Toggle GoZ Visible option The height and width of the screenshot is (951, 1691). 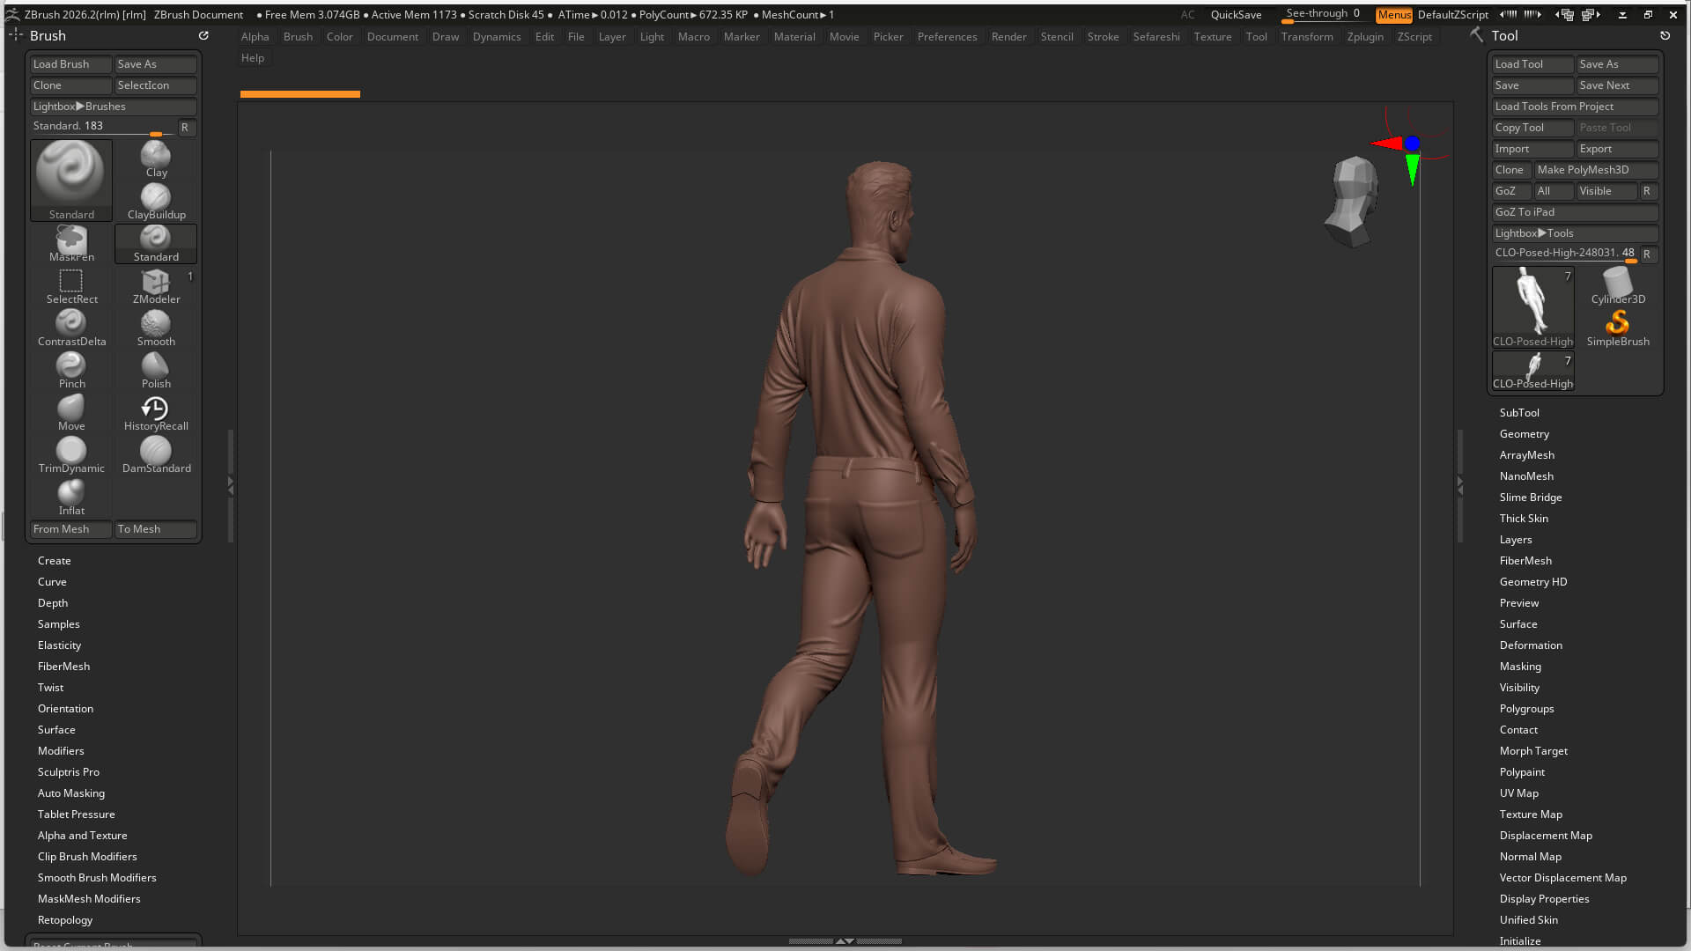click(1606, 191)
